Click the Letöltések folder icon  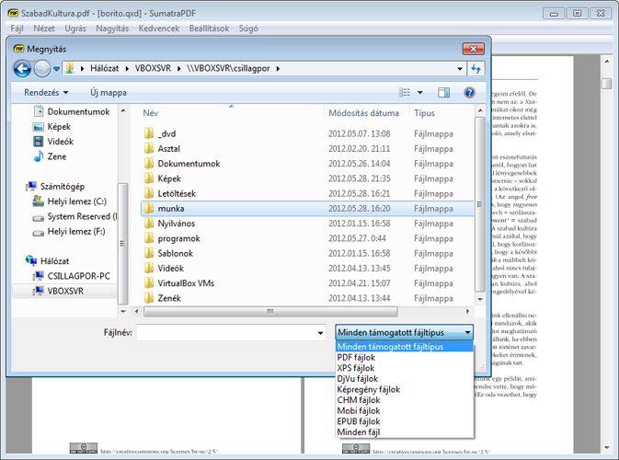(x=149, y=193)
